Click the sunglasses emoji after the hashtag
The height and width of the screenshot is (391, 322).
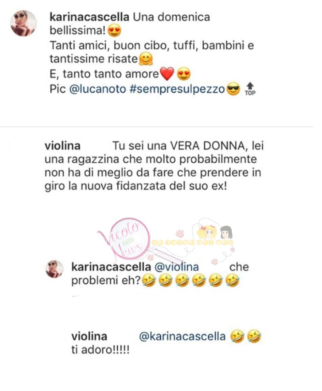(x=233, y=89)
